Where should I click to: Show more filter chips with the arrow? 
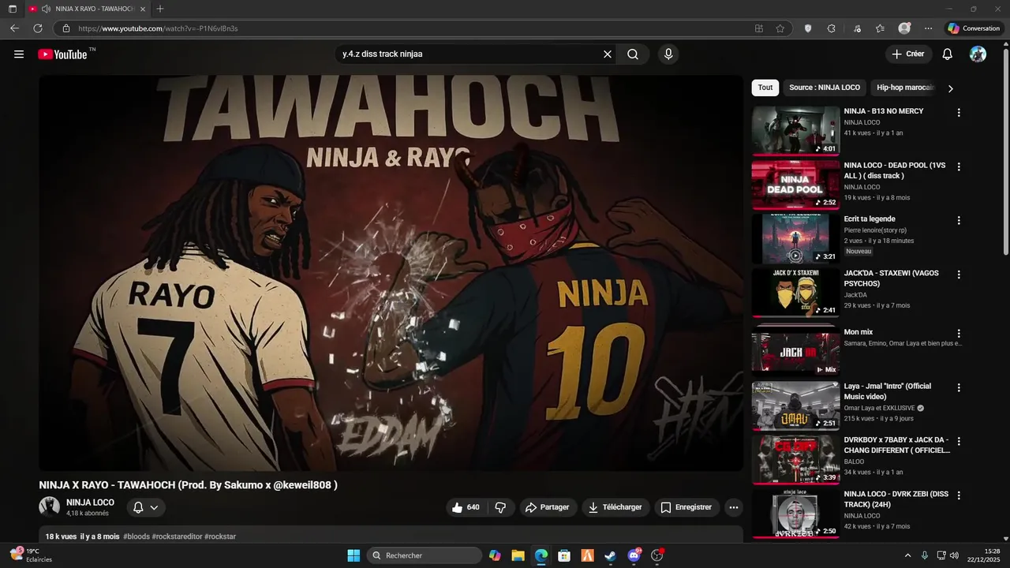950,88
